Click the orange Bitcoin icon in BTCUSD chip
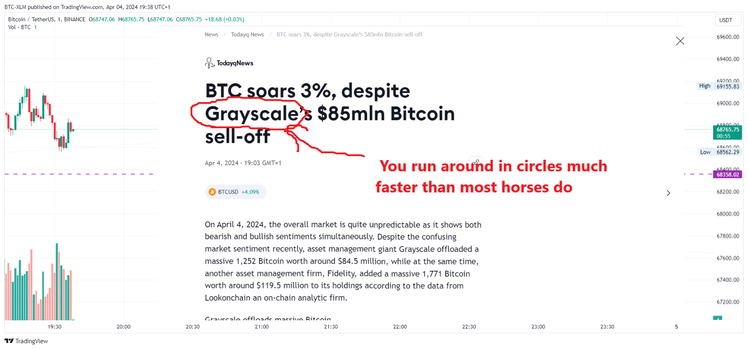This screenshot has width=748, height=349. click(x=212, y=192)
